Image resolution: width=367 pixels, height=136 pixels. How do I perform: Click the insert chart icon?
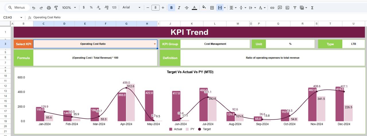tap(287, 8)
